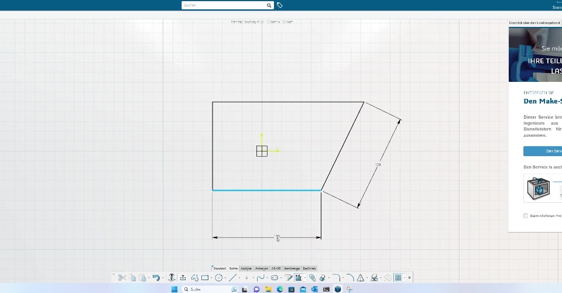Switch to the Analyse tab
Screen dimensions: 562x293
[246, 268]
